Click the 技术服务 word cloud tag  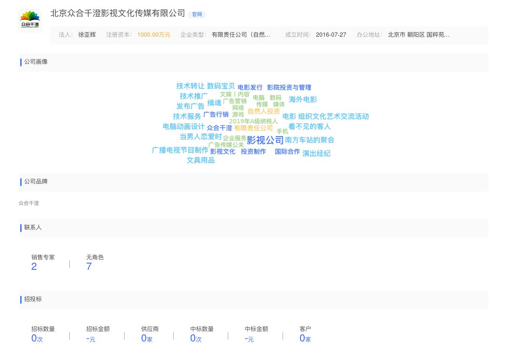pyautogui.click(x=187, y=116)
